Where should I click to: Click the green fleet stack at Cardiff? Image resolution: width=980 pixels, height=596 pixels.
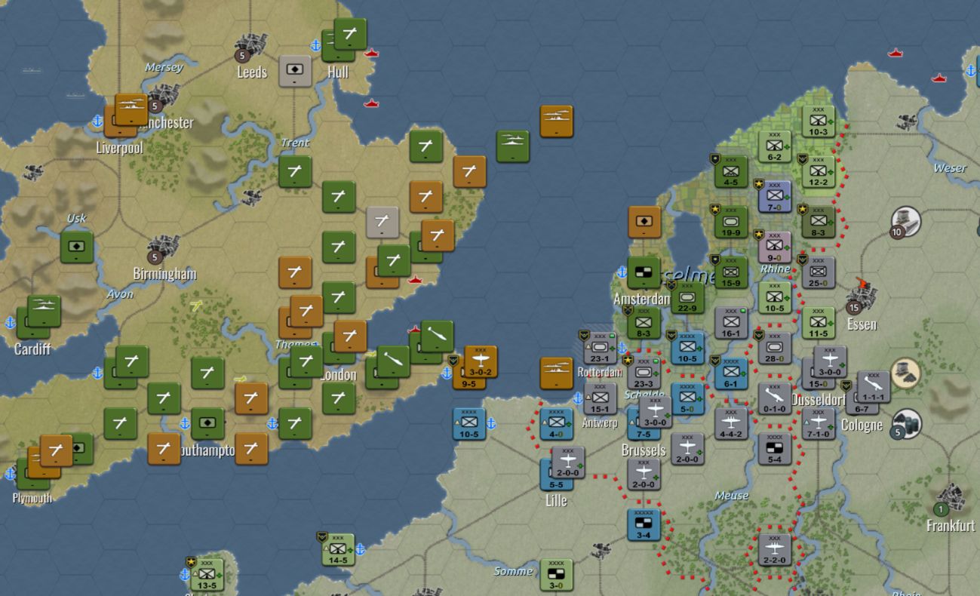click(44, 311)
